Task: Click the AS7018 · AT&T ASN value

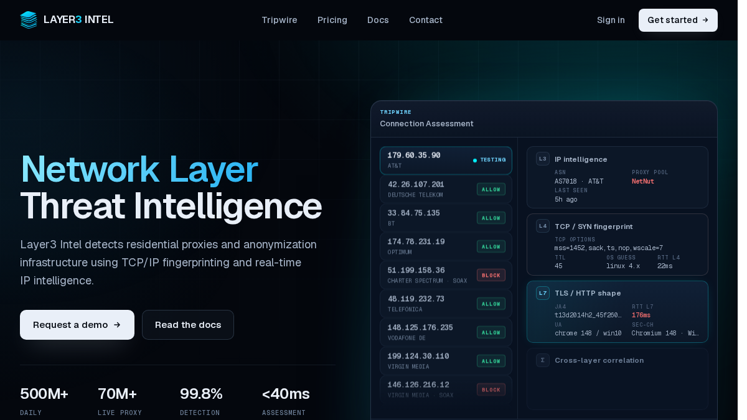Action: (x=579, y=182)
